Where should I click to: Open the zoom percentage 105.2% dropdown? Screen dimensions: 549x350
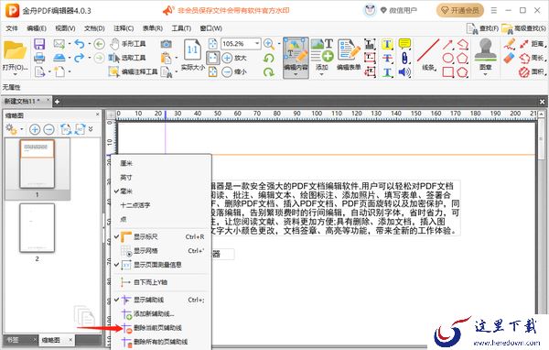(257, 43)
